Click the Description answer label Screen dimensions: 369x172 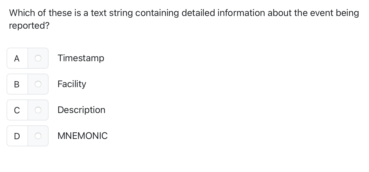click(x=81, y=110)
